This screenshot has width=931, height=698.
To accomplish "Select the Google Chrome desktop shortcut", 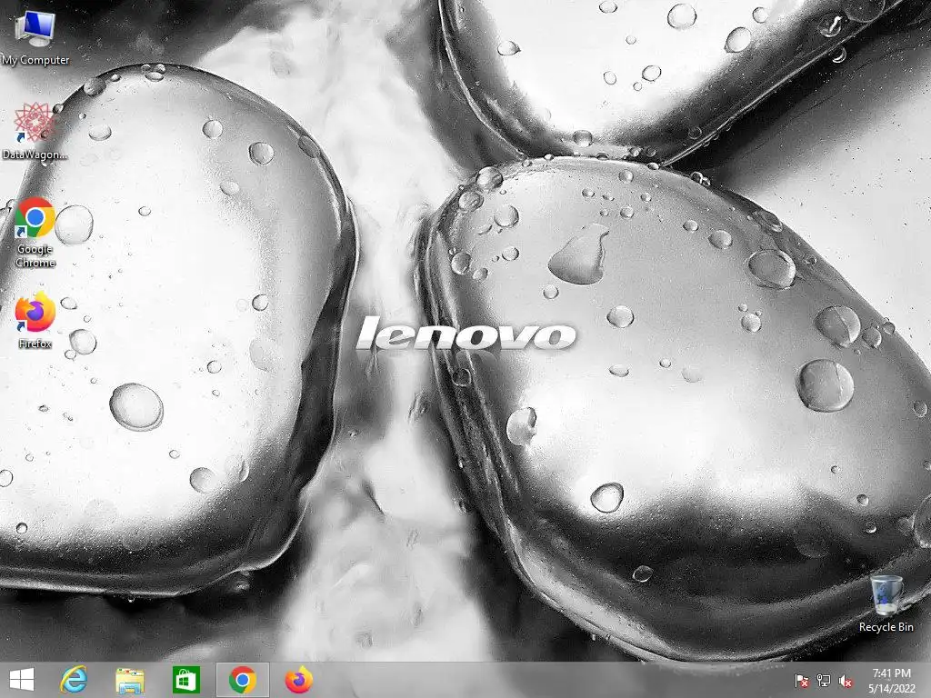I will point(35,233).
